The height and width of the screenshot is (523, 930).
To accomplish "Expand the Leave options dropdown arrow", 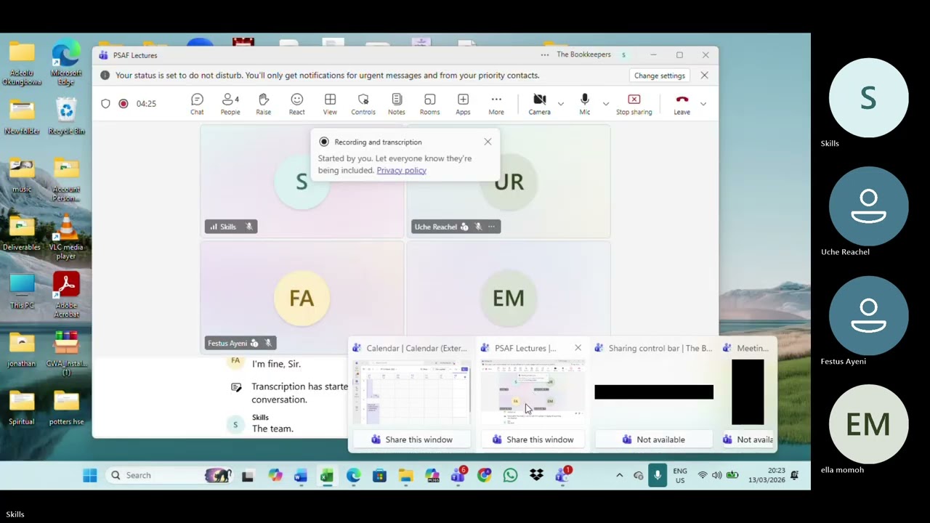I will coord(703,104).
